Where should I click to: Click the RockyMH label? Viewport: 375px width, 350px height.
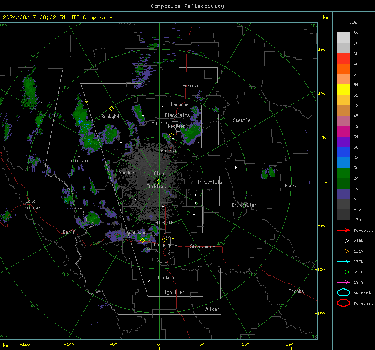coord(110,117)
